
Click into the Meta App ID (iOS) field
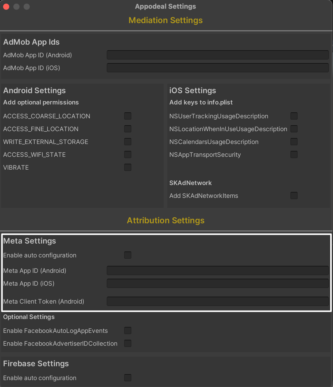tap(218, 283)
